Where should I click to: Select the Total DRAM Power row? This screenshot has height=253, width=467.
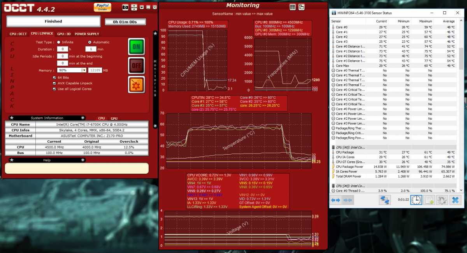click(x=393, y=176)
